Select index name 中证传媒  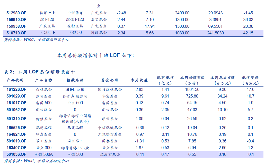coord(75,13)
